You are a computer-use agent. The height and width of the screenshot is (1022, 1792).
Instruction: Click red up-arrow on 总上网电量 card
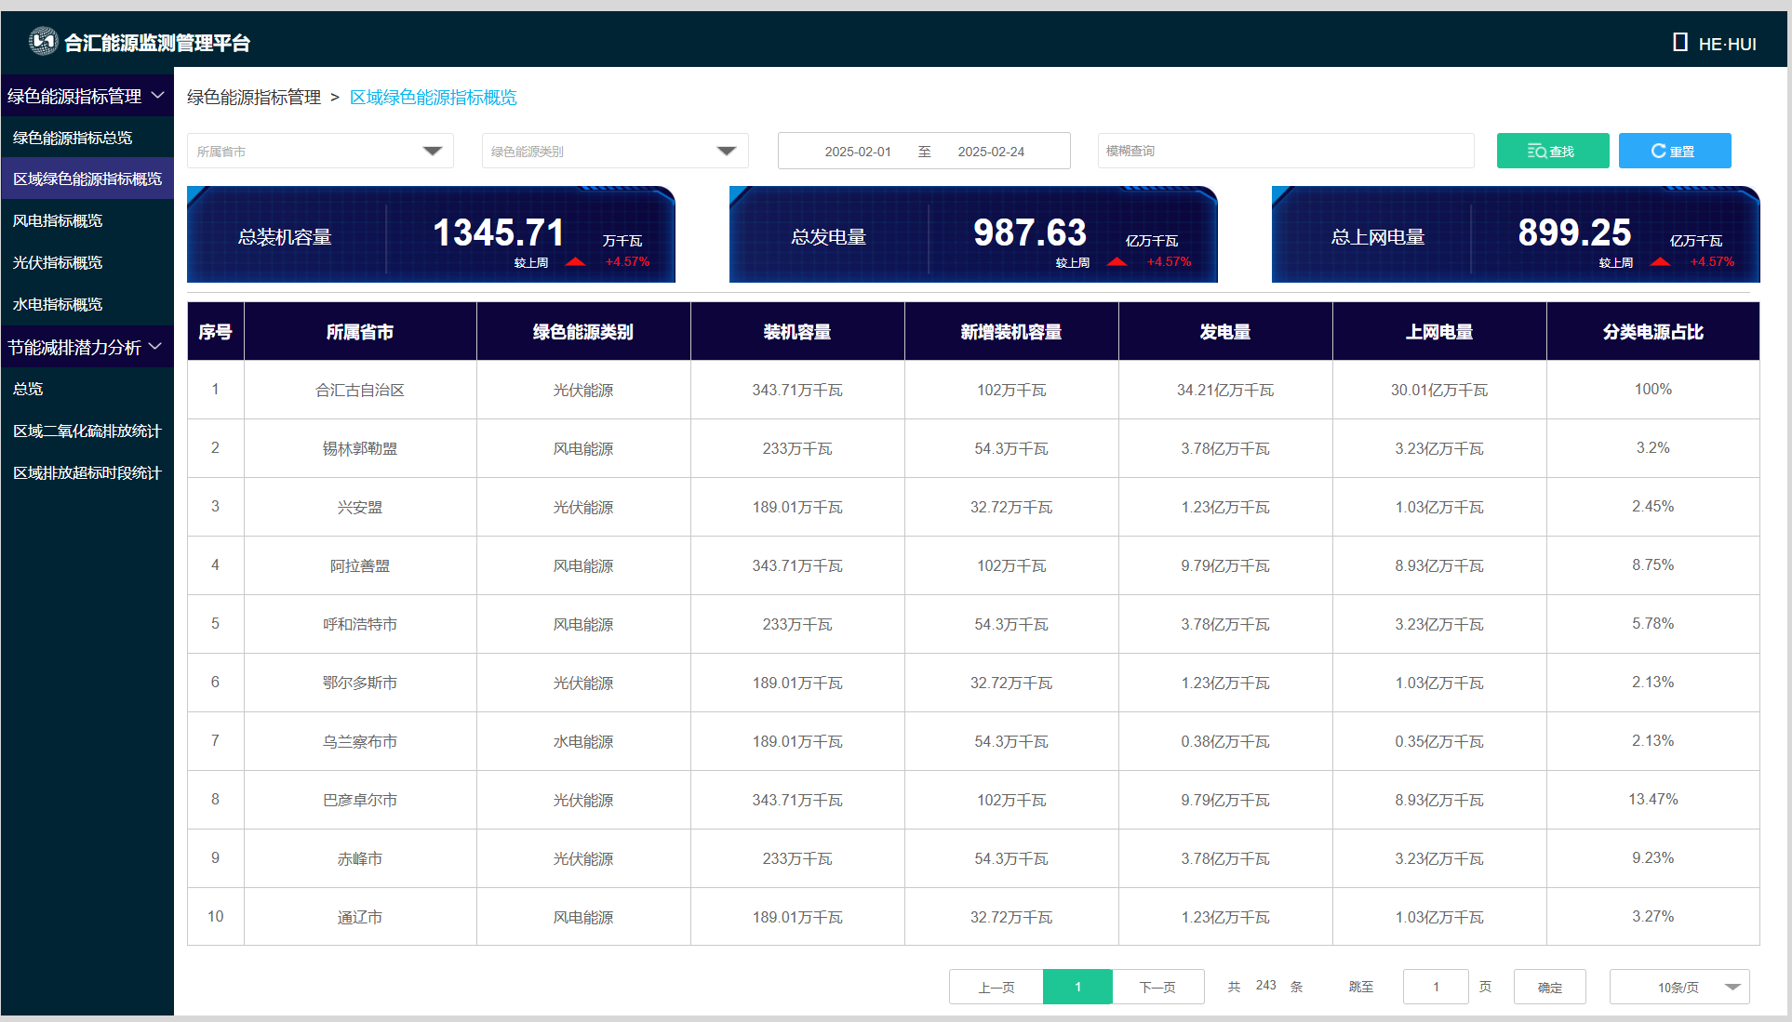click(1660, 262)
